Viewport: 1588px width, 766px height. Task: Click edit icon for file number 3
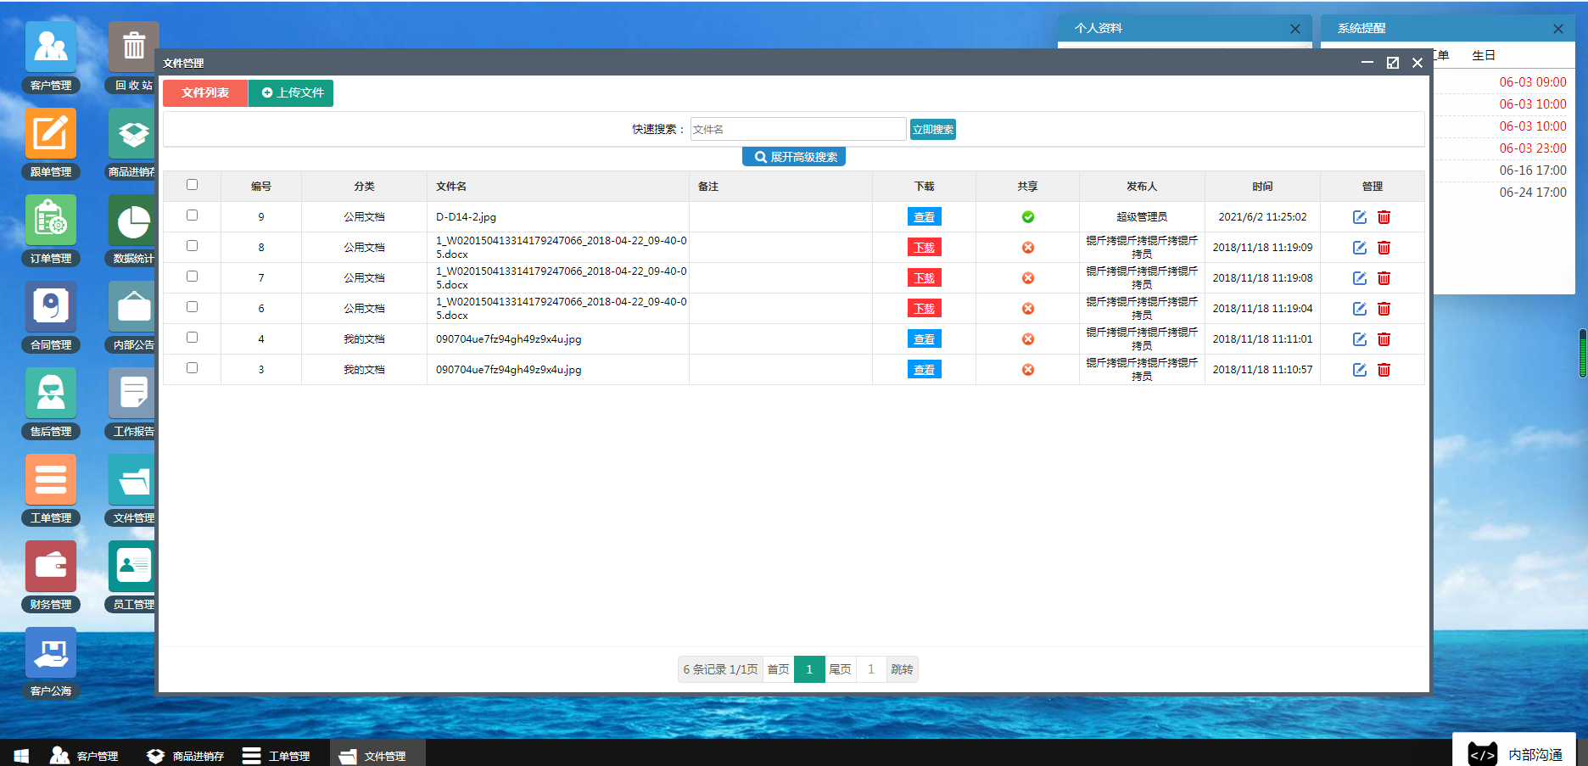pos(1360,370)
